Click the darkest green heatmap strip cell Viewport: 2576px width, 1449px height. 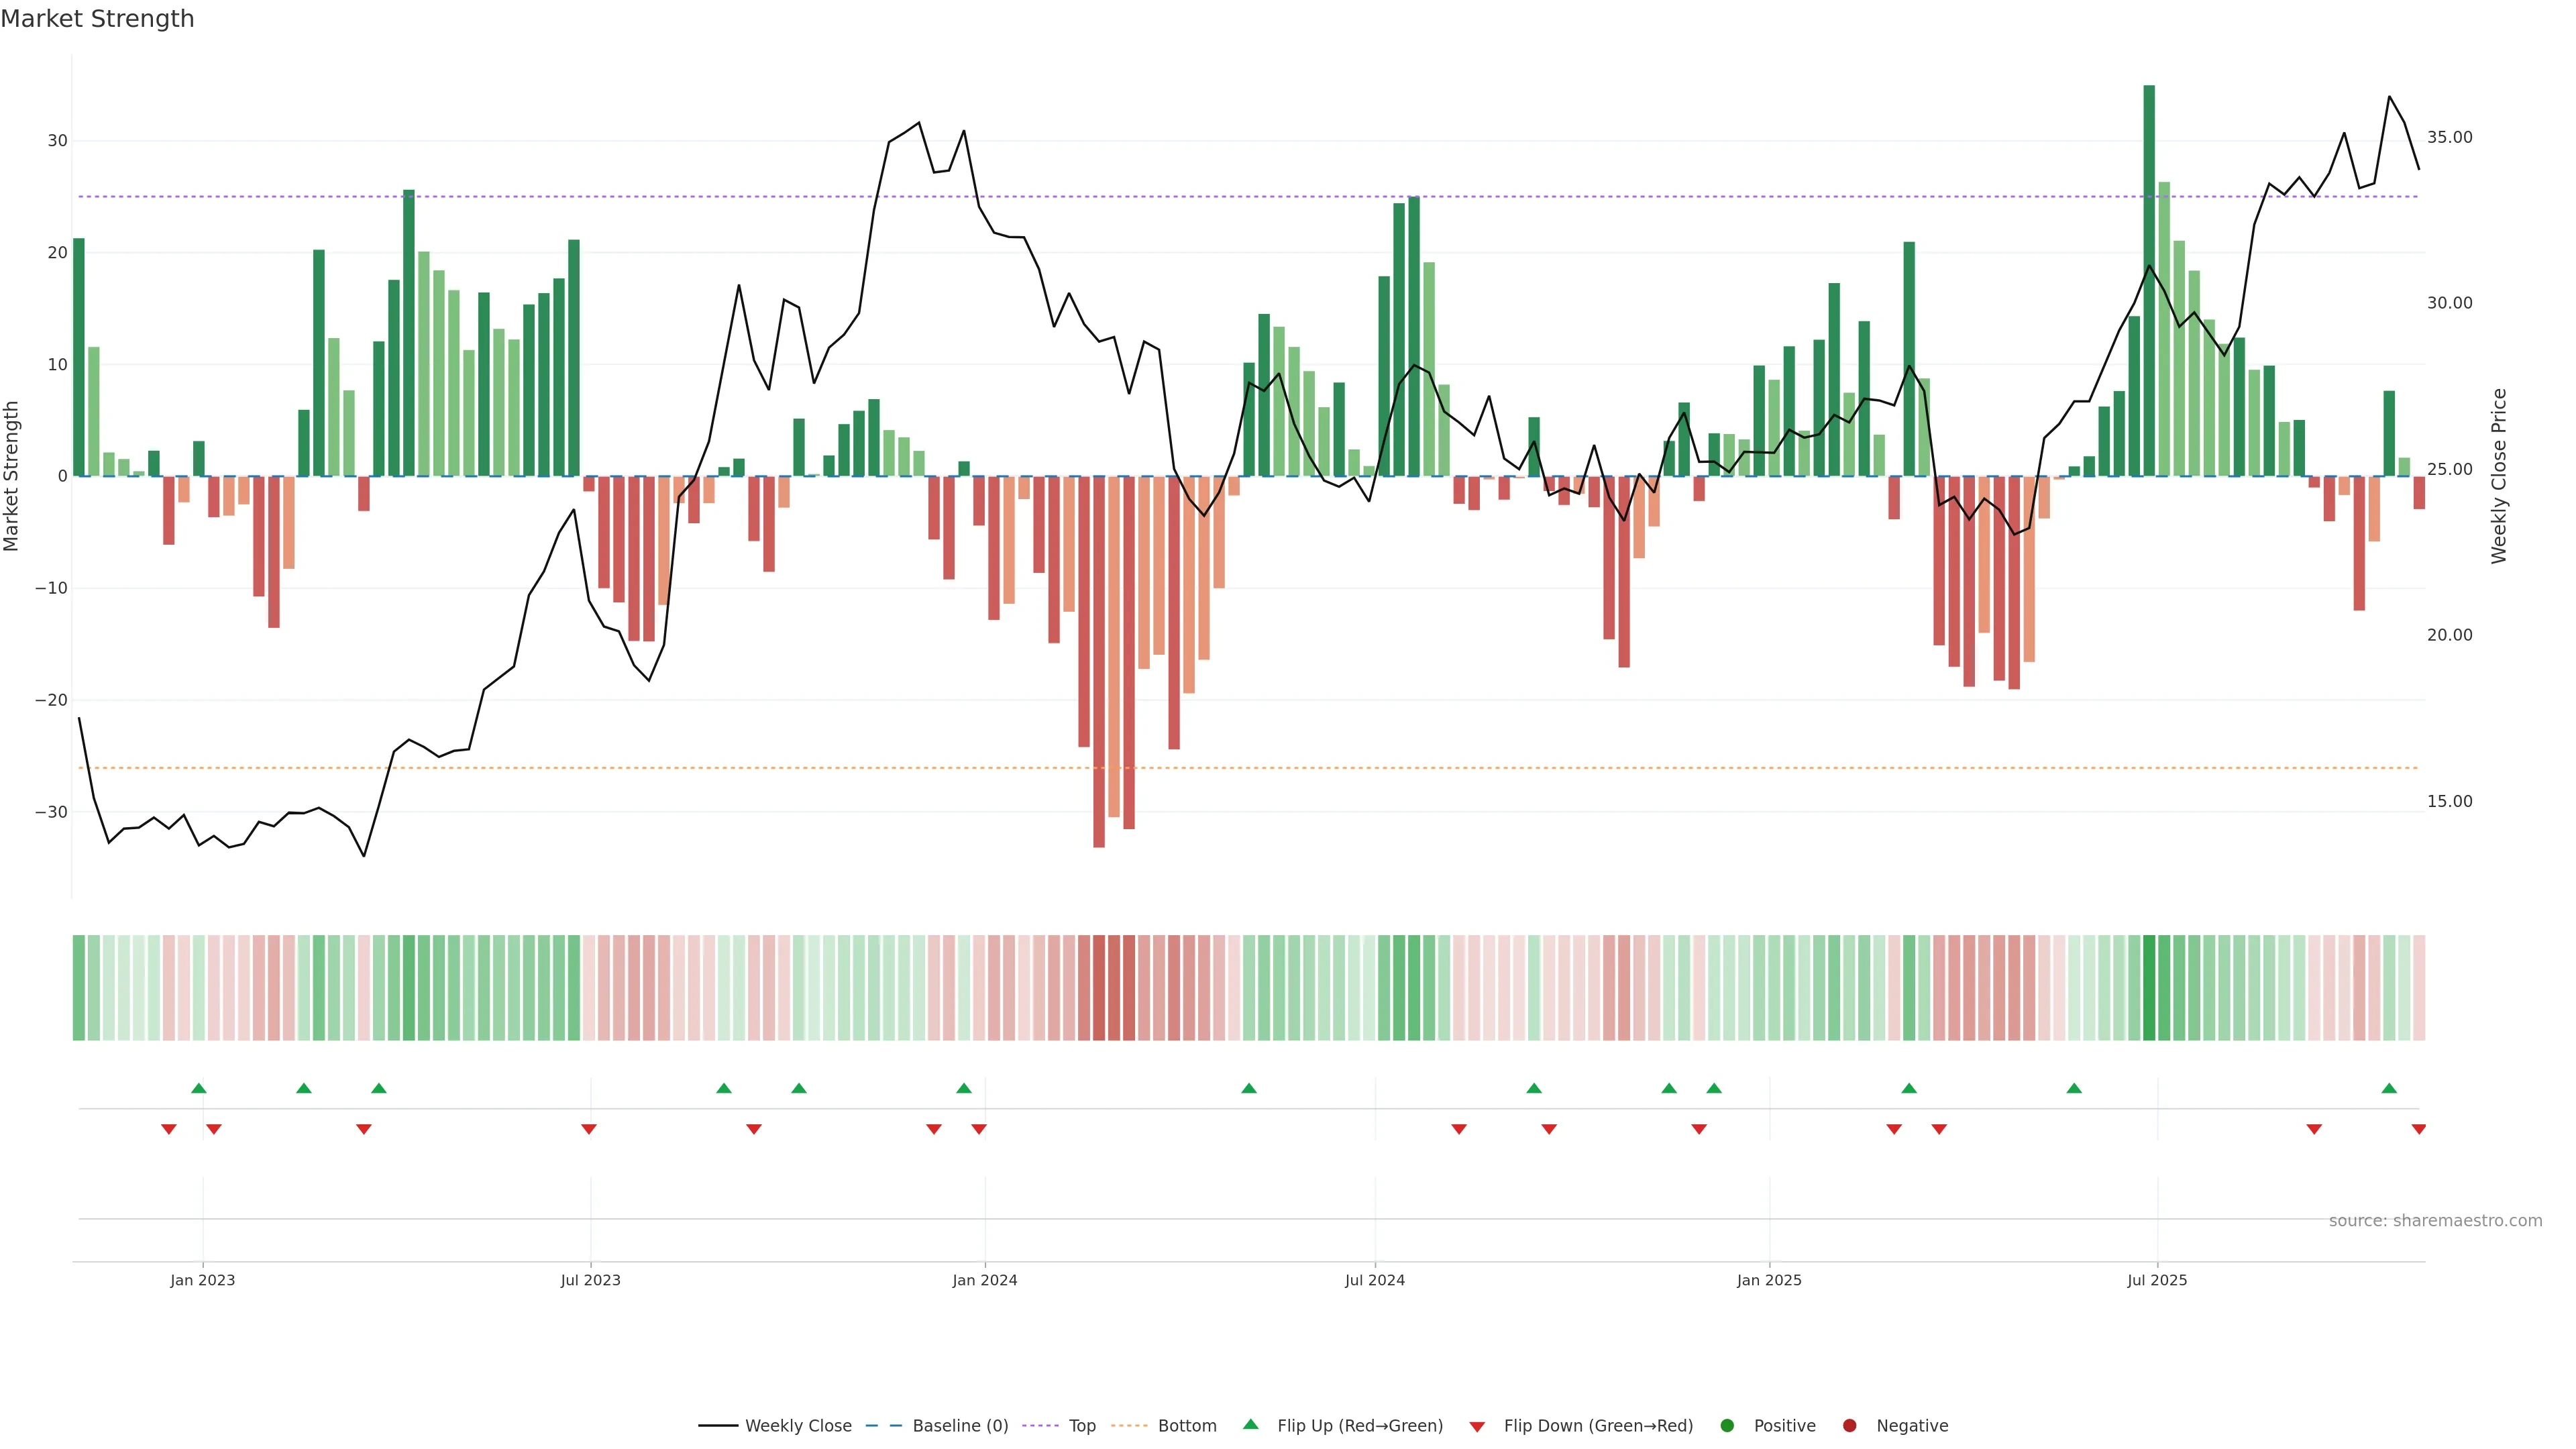pos(2149,988)
